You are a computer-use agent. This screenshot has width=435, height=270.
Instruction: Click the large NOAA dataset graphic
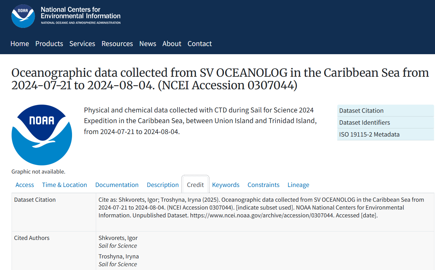tap(42, 135)
